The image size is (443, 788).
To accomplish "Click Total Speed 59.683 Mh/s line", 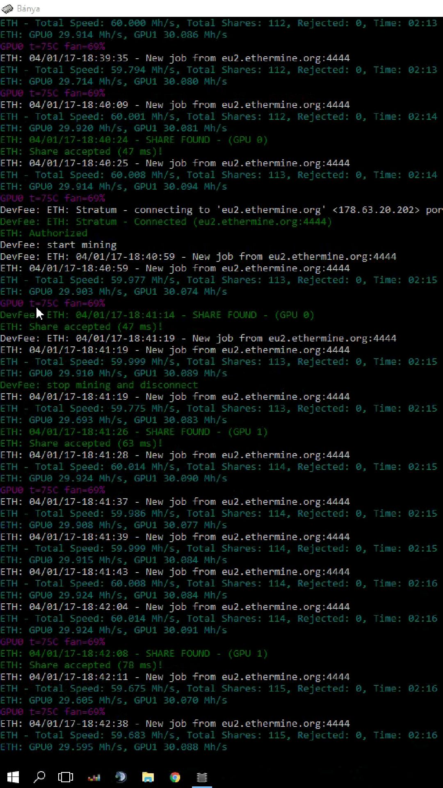I will coord(219,735).
